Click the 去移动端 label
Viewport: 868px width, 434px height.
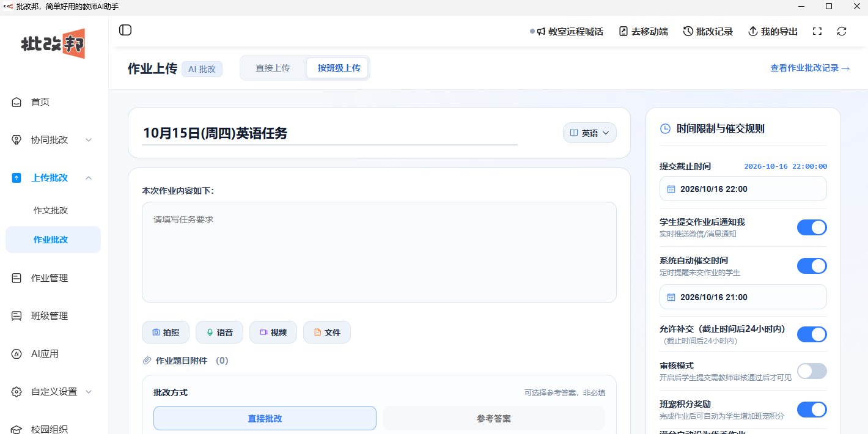point(649,32)
